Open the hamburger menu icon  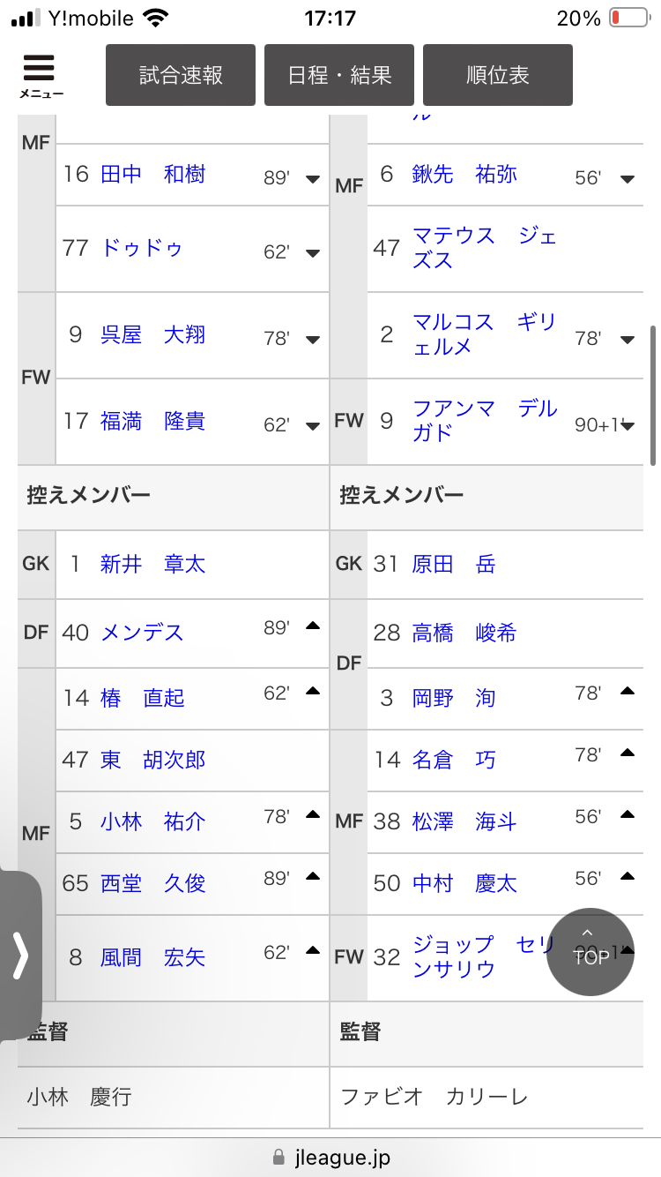click(x=40, y=74)
